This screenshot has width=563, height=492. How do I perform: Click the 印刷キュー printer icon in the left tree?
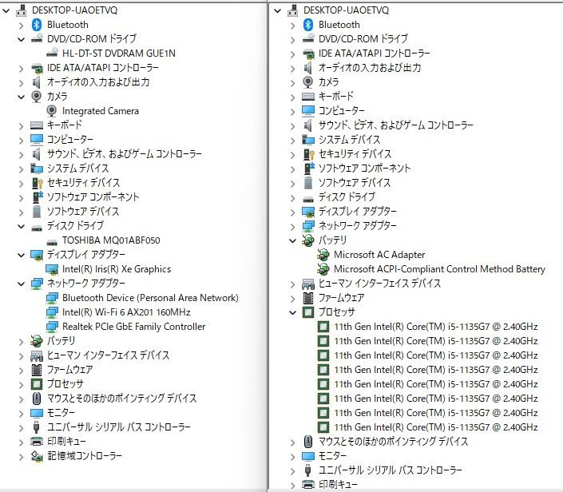point(37,442)
